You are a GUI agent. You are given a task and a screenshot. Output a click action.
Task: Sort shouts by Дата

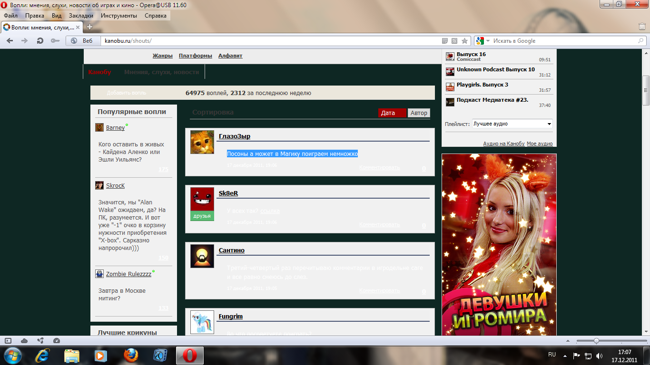(x=393, y=113)
